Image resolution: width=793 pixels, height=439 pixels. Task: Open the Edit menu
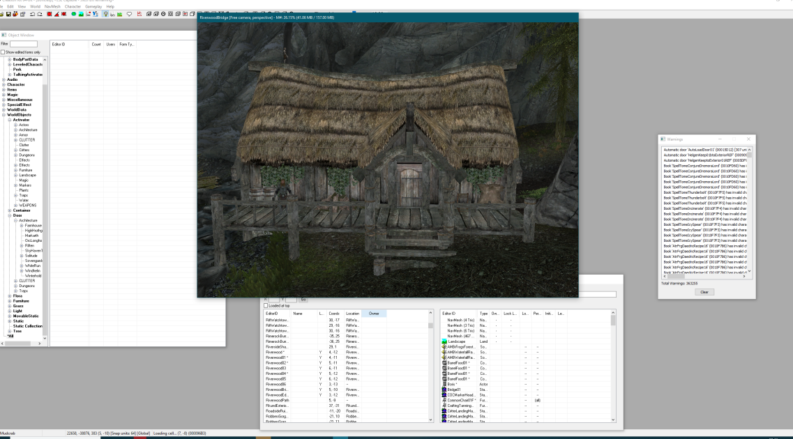tap(10, 6)
